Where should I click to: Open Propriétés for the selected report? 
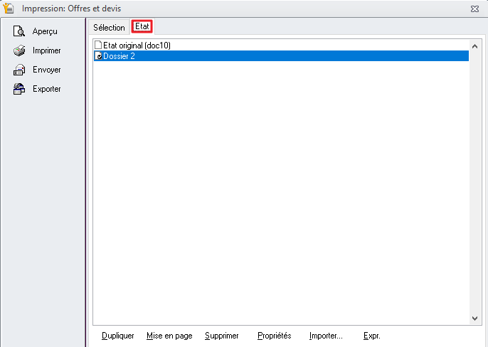point(274,336)
